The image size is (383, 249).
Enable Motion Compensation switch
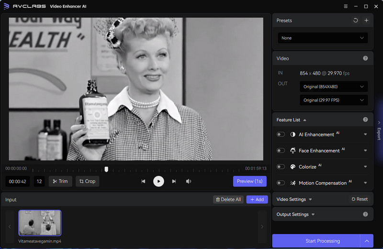coord(281,183)
